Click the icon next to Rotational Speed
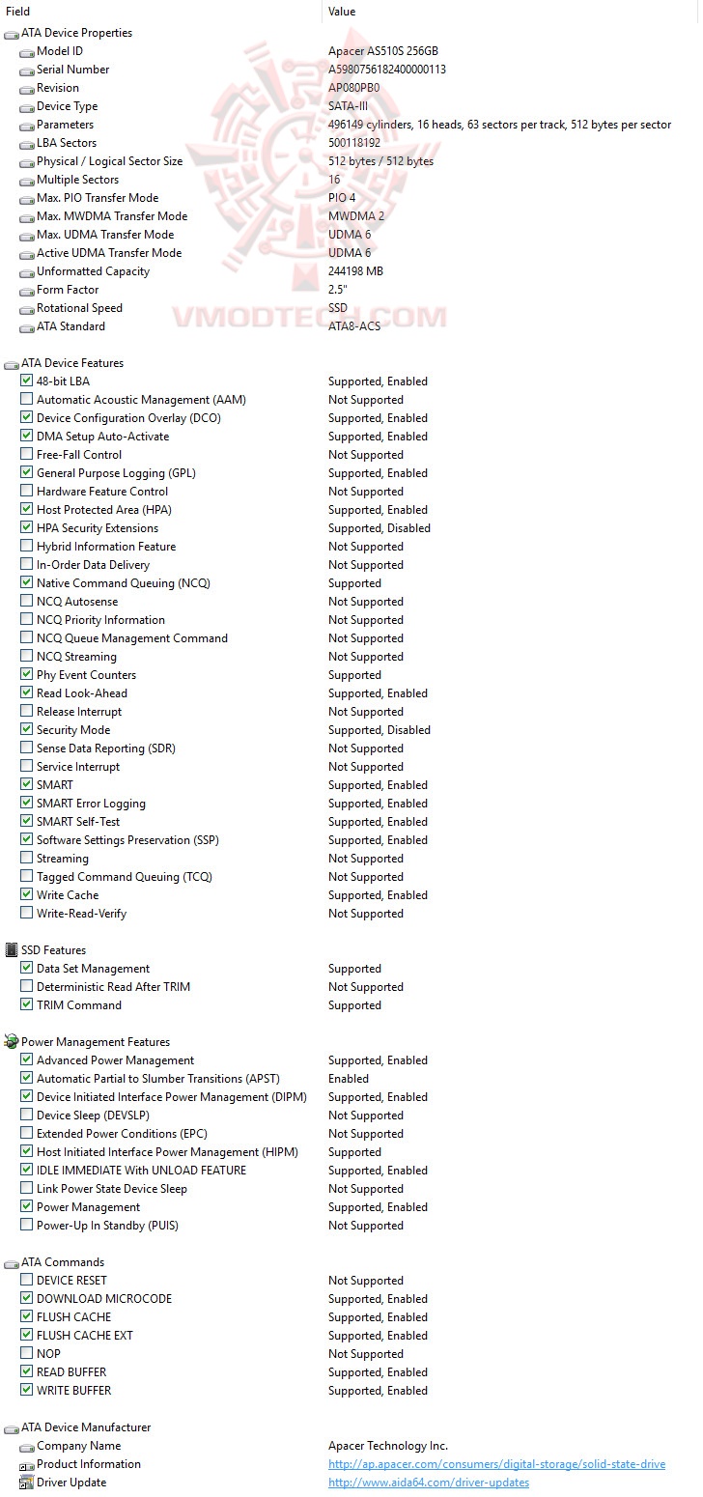Screen dimensions: 703x1497 27,308
